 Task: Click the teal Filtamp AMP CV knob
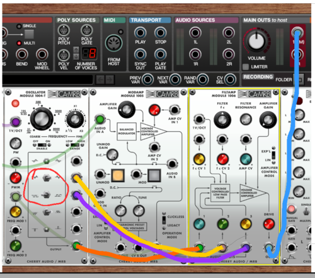[x=246, y=159]
